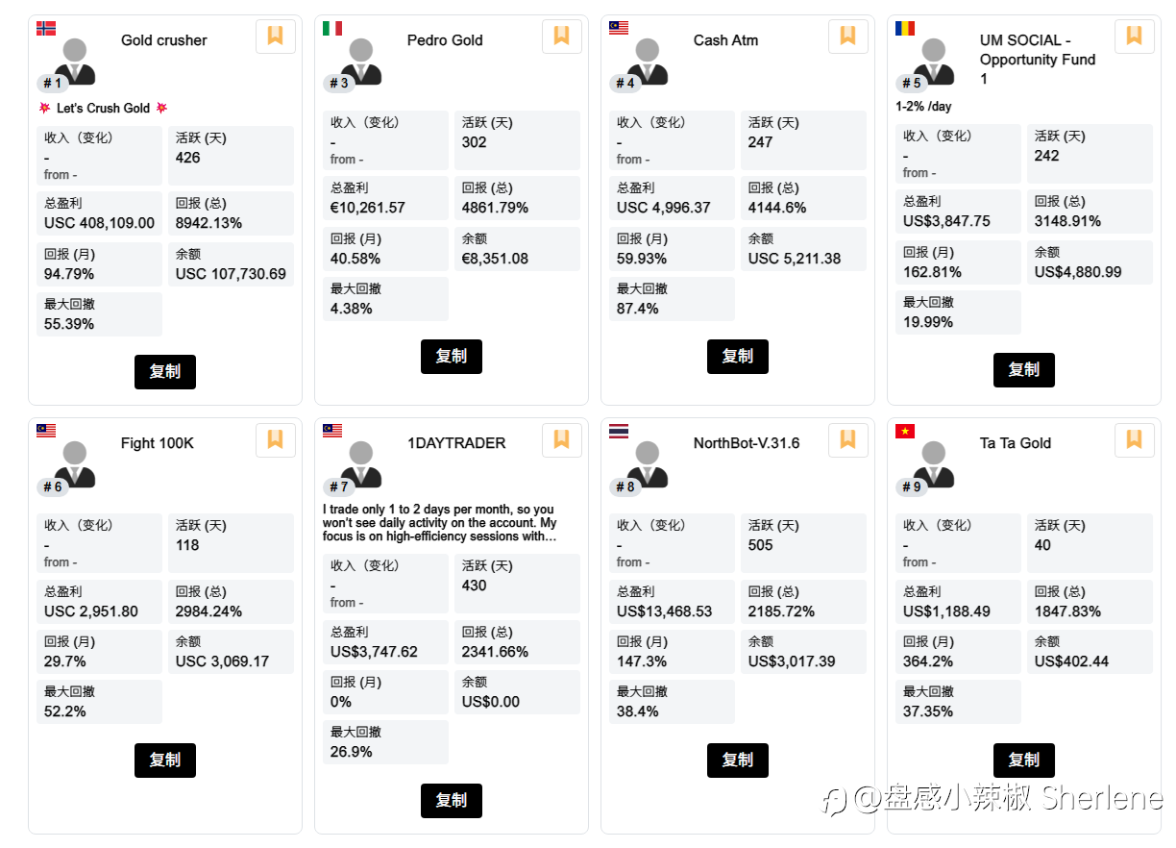Click the 1DAYTRADER description text
The height and width of the screenshot is (848, 1176).
(440, 523)
